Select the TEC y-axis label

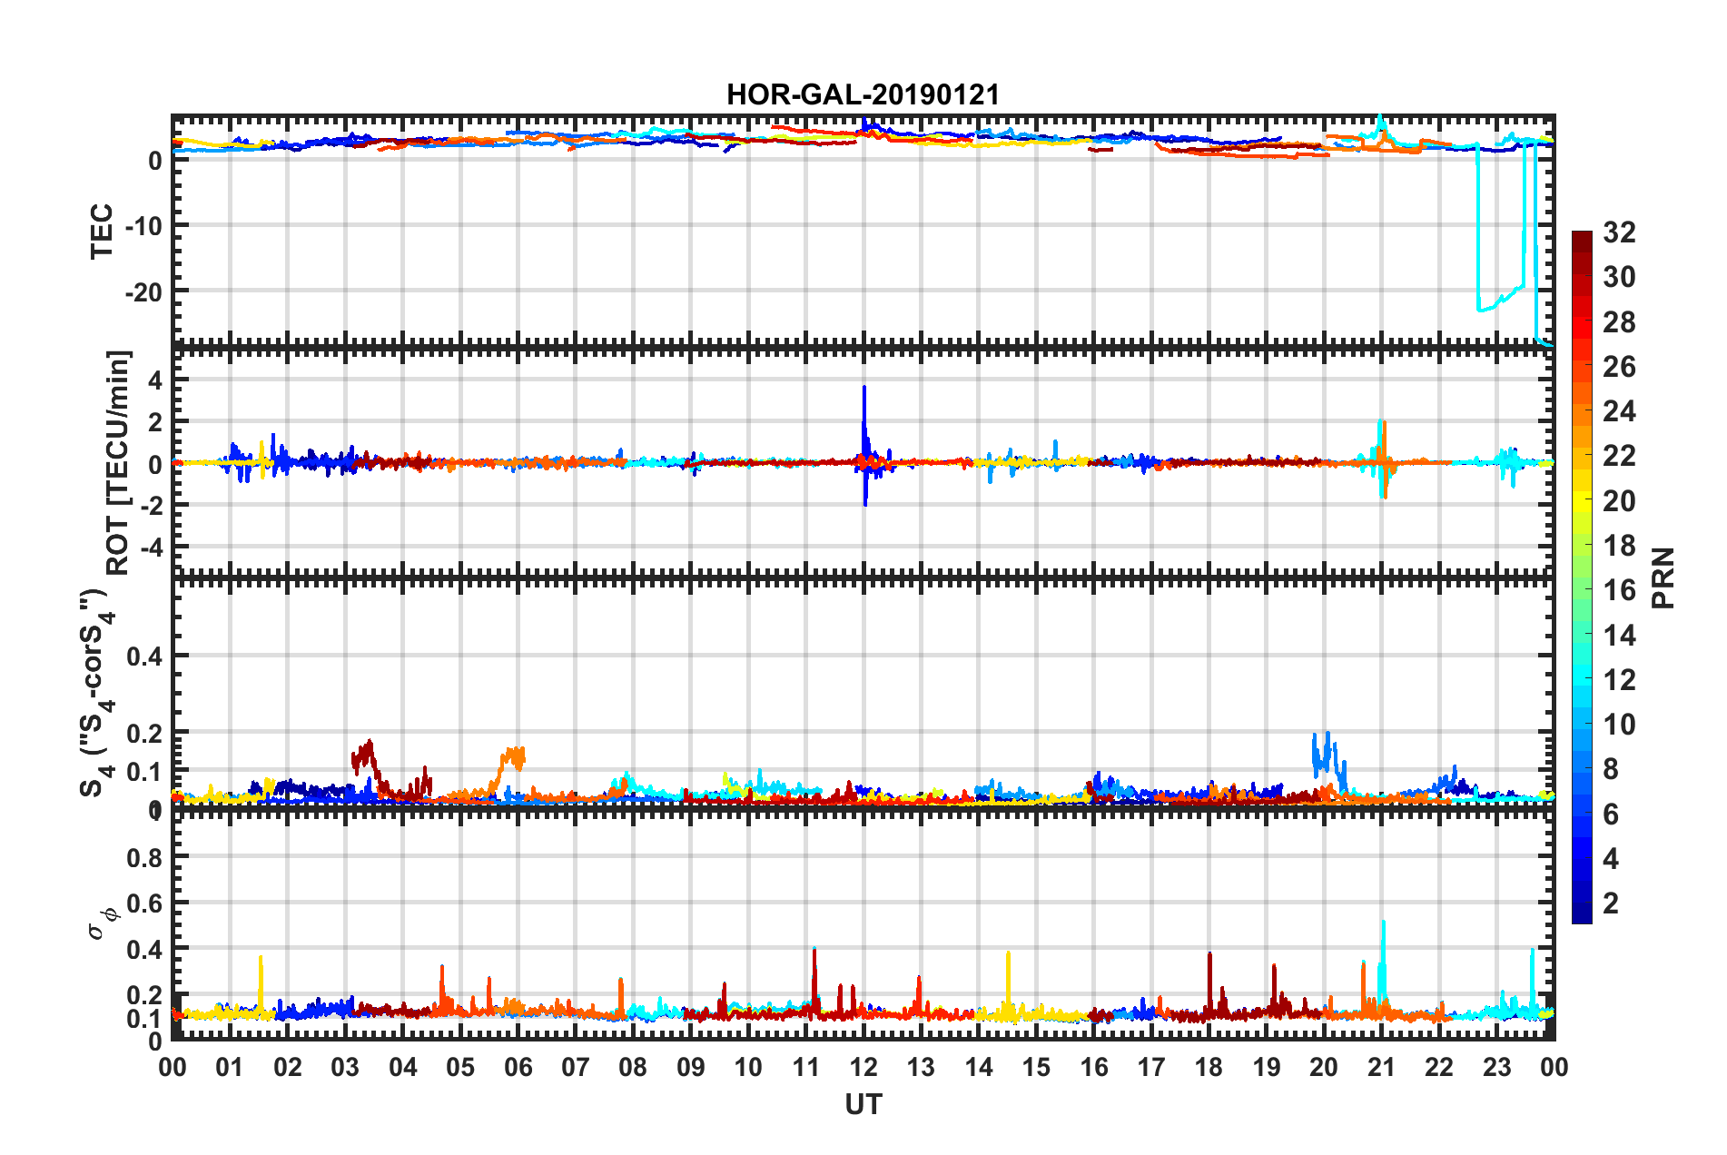click(x=102, y=231)
